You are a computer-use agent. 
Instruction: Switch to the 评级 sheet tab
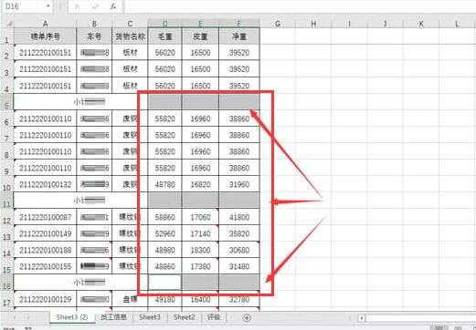(x=214, y=317)
